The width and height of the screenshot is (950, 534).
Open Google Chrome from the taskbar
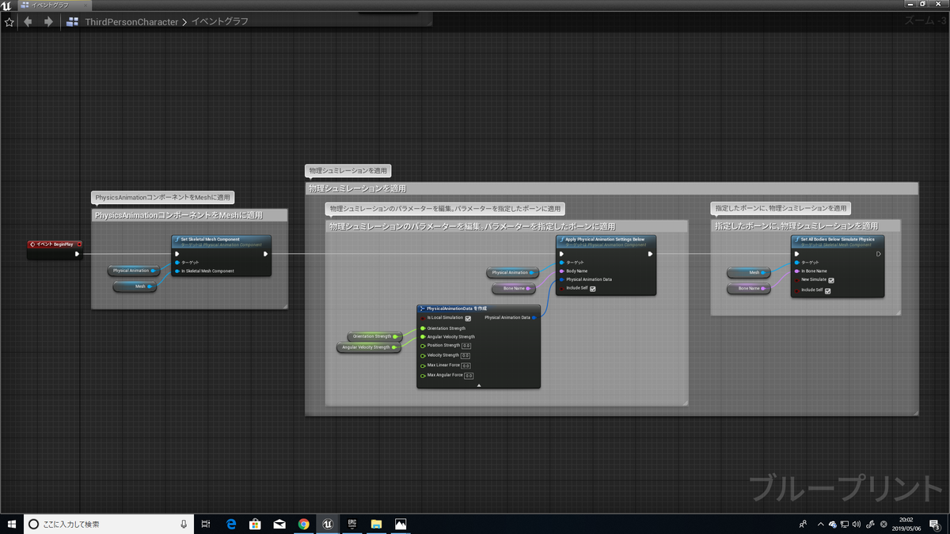(x=304, y=524)
